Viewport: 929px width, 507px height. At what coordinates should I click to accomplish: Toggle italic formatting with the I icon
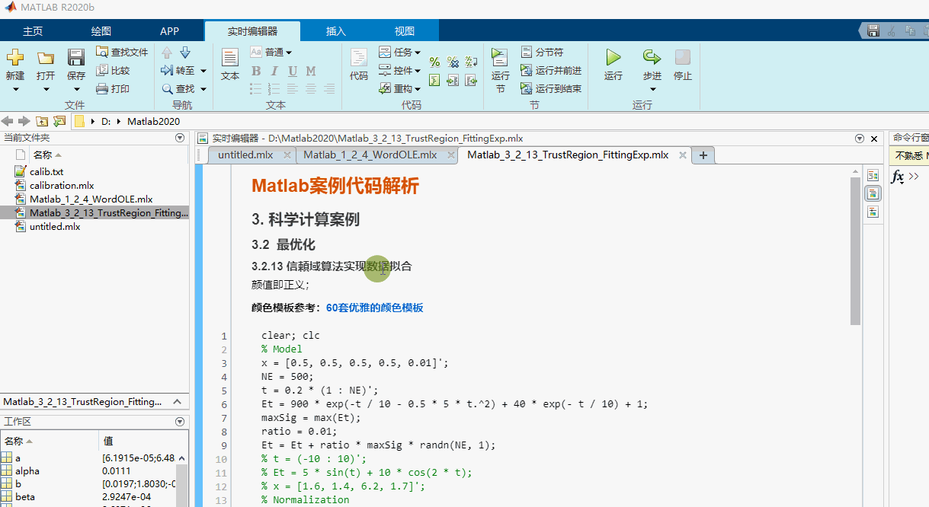coord(274,70)
